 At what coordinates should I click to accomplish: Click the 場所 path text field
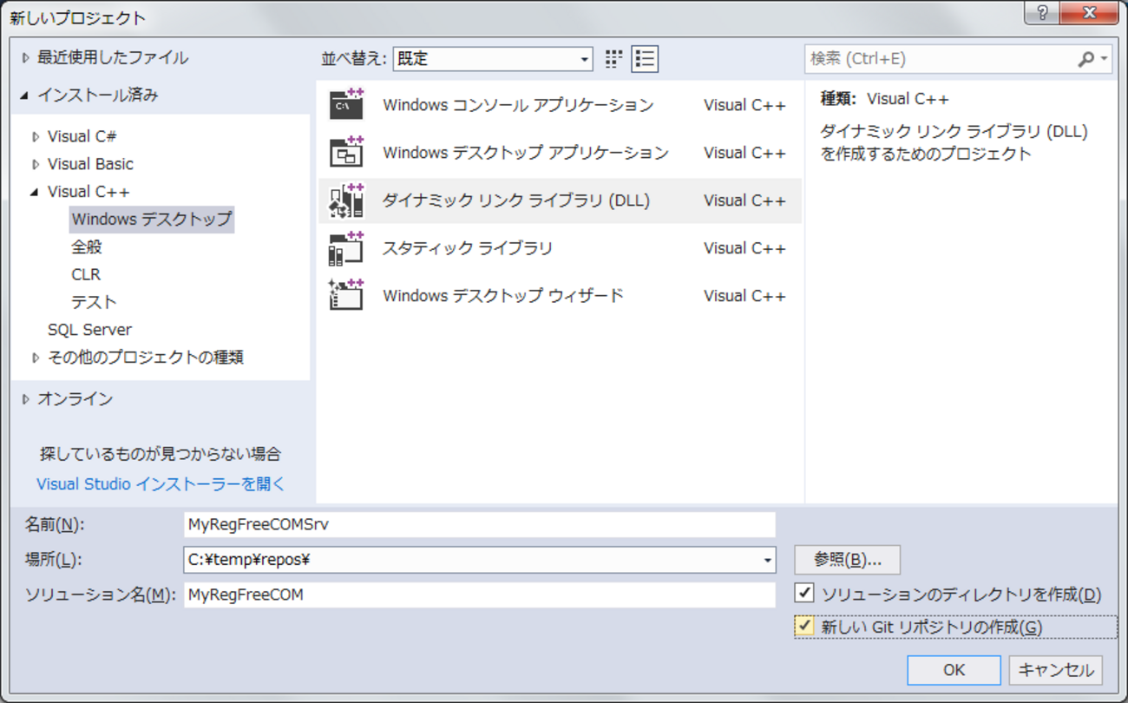[472, 561]
